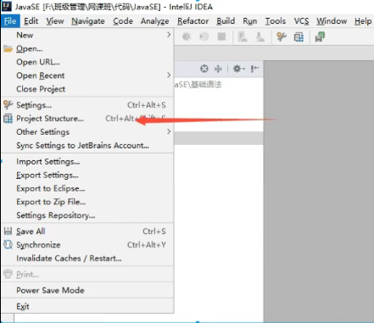Open Project Structure via toolbar grid icon
The image size is (374, 323).
coord(299,36)
